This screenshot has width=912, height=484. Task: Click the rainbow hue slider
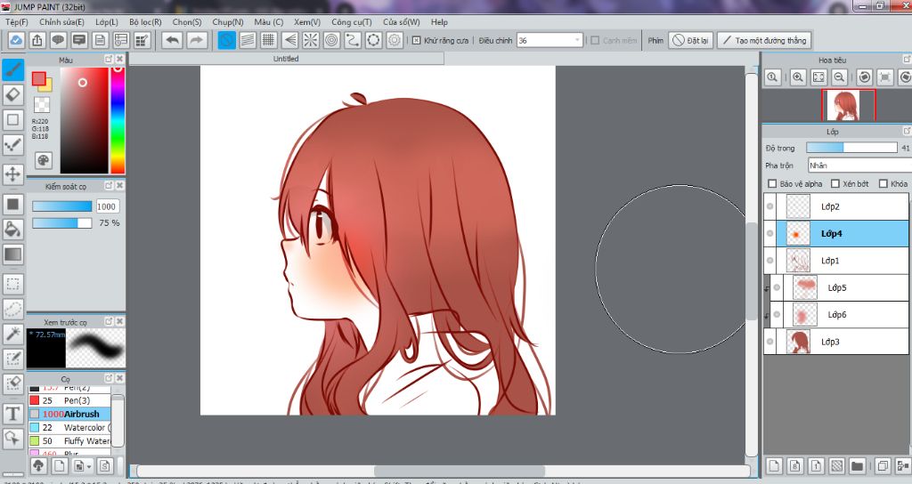tap(118, 120)
